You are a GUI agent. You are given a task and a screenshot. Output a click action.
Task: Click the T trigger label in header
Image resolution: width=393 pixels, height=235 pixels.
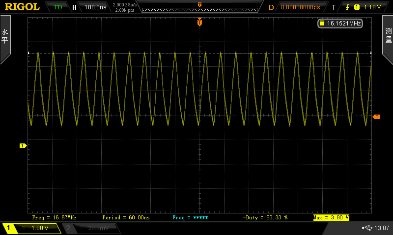pyautogui.click(x=334, y=7)
